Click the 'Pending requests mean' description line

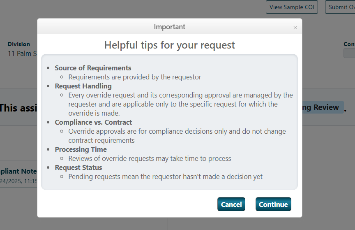pos(165,177)
